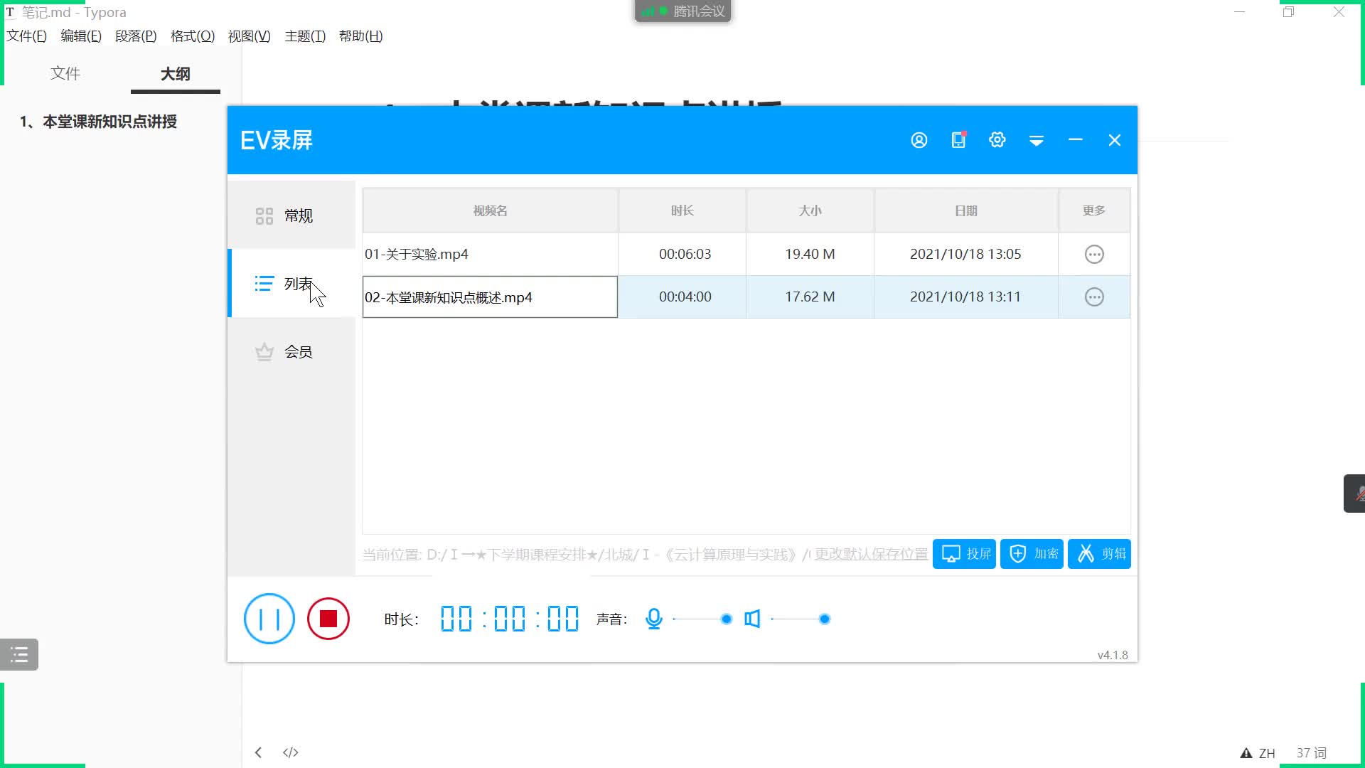The image size is (1365, 768).
Task: Show the 37 词 word count details
Action: [x=1312, y=753]
